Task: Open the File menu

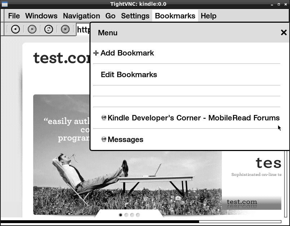Action: coord(14,16)
